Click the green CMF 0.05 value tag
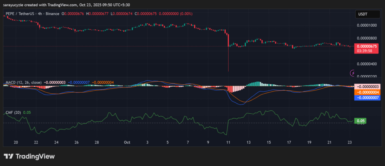 pos(360,121)
